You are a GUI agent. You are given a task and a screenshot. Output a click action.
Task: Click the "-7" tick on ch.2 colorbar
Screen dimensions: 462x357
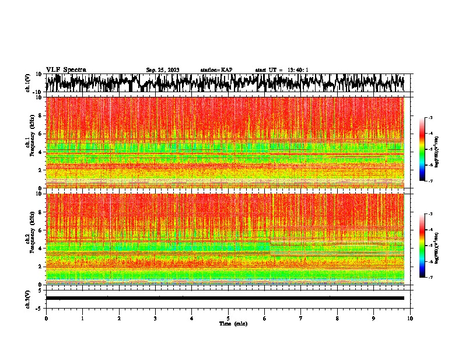pos(430,278)
